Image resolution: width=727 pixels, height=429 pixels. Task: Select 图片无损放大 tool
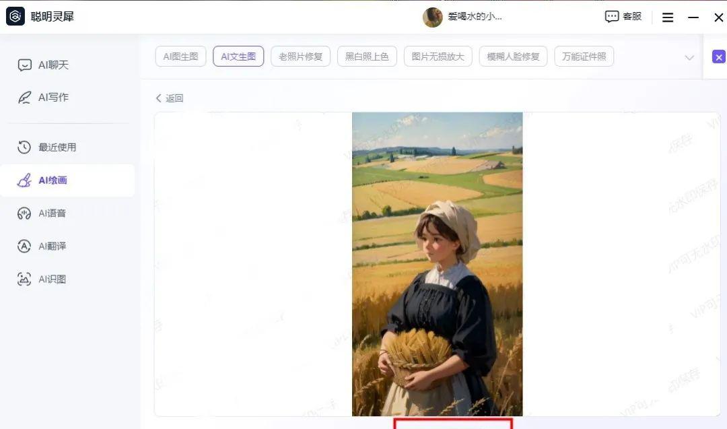coord(438,57)
